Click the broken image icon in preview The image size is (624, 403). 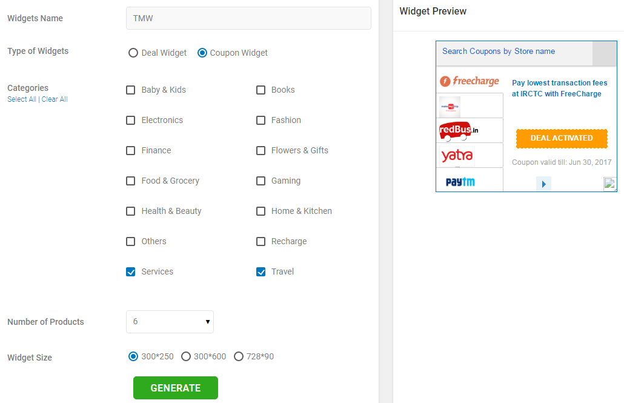[x=609, y=184]
